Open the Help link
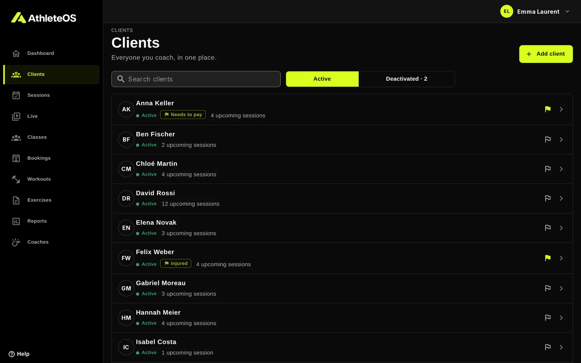 click(19, 354)
